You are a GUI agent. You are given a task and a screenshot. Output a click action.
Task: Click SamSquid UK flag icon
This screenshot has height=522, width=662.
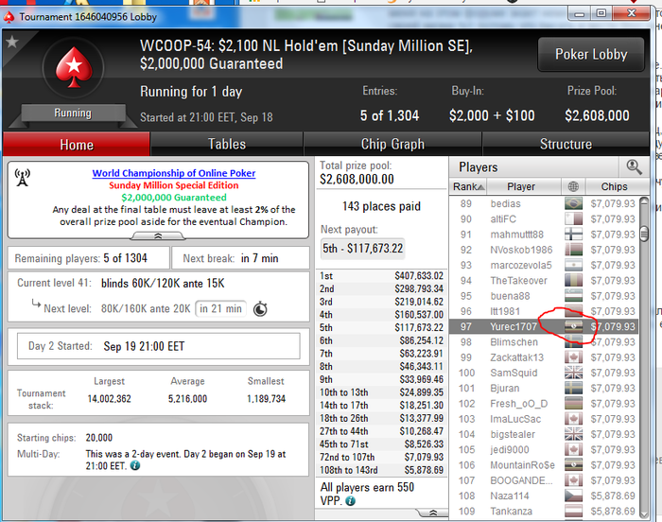[x=573, y=373]
